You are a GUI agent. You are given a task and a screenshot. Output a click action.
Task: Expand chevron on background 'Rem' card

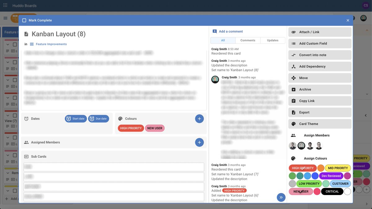(x=8, y=173)
